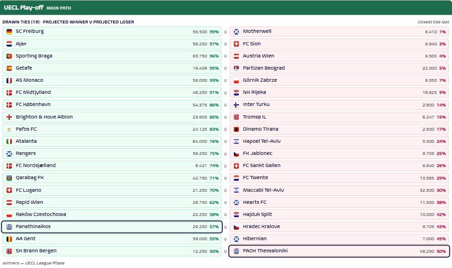This screenshot has height=268, width=452.
Task: Click the Greek flag beside Panathinaikos
Action: [x=9, y=227]
